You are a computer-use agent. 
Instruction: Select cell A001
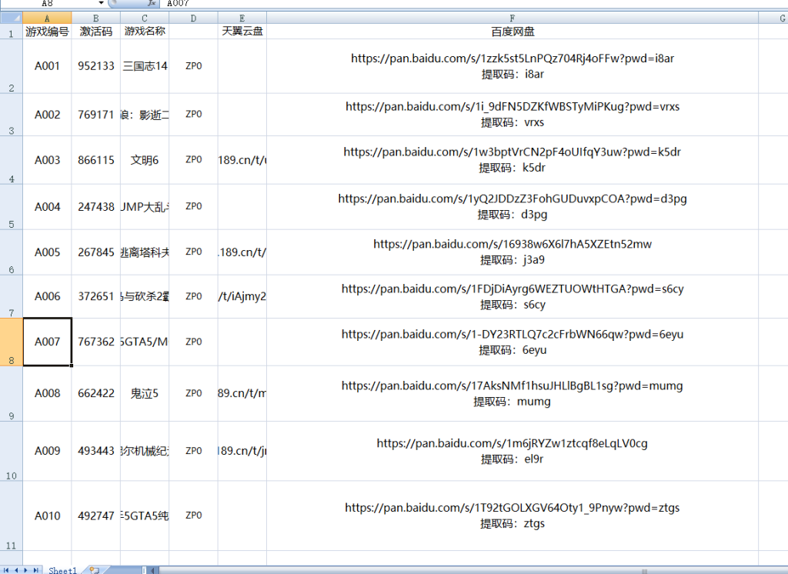pos(47,66)
